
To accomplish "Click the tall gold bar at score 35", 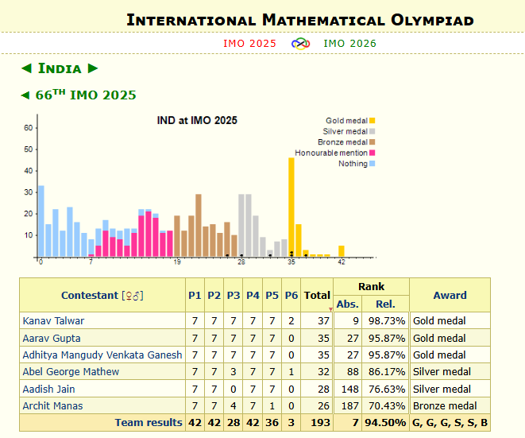I will click(291, 207).
